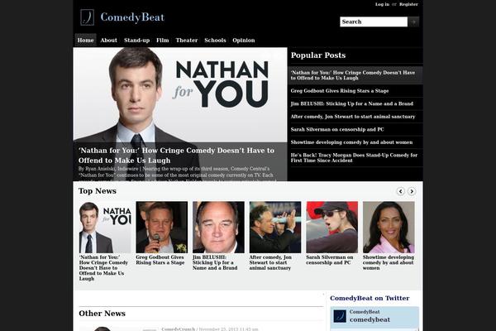Open popular post Jon Stewart animal sanctuary
Screen dimensions: 496x331
[353, 117]
